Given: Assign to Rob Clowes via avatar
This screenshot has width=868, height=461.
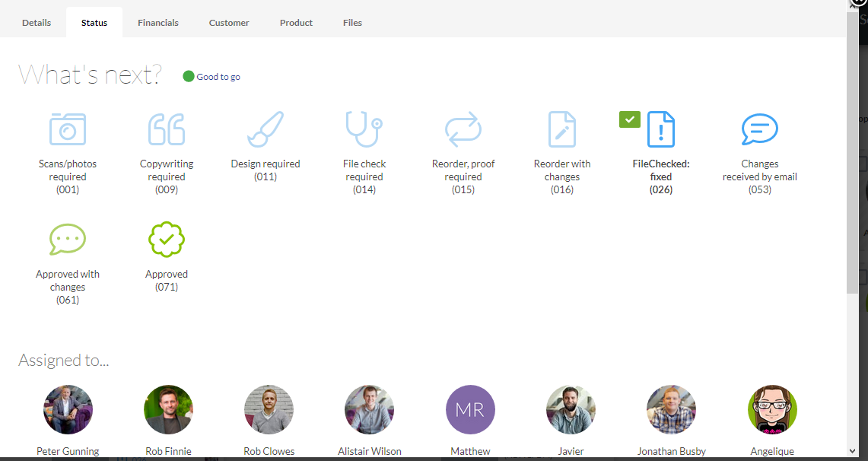Looking at the screenshot, I should (x=269, y=409).
